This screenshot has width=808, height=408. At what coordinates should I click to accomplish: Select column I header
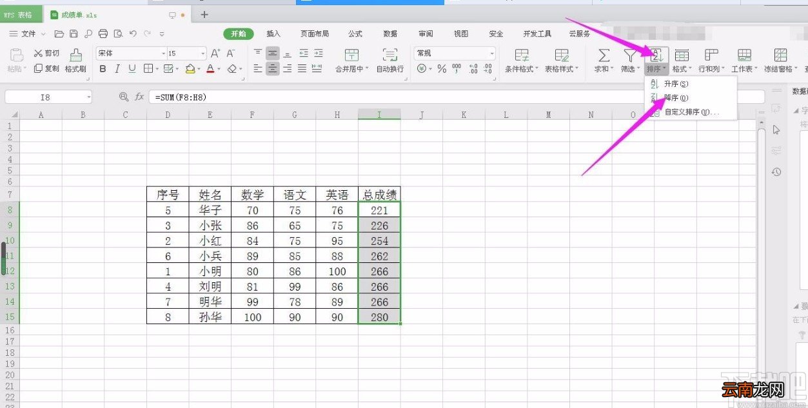379,115
